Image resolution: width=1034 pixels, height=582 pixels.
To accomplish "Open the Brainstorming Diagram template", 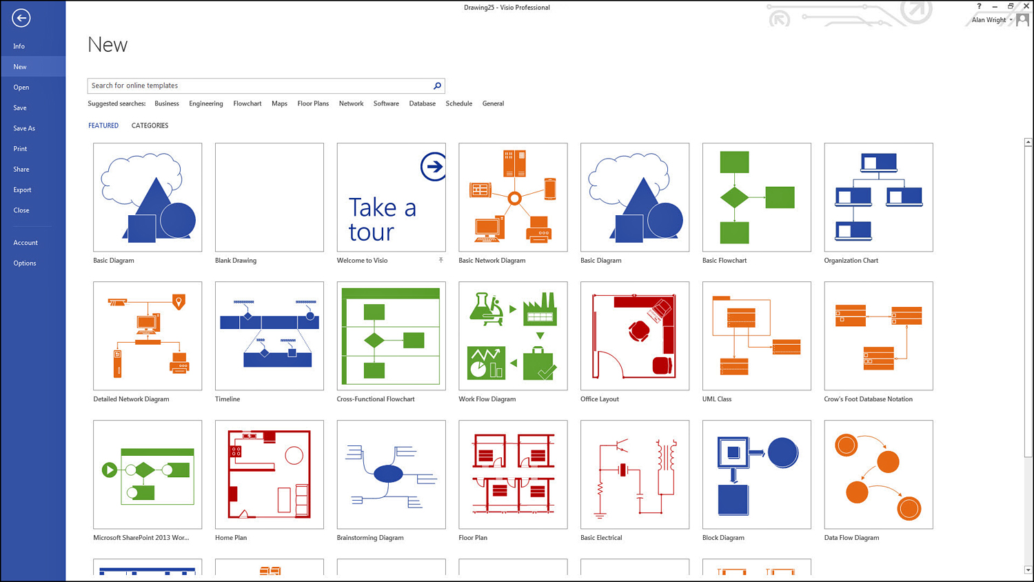I will [391, 474].
